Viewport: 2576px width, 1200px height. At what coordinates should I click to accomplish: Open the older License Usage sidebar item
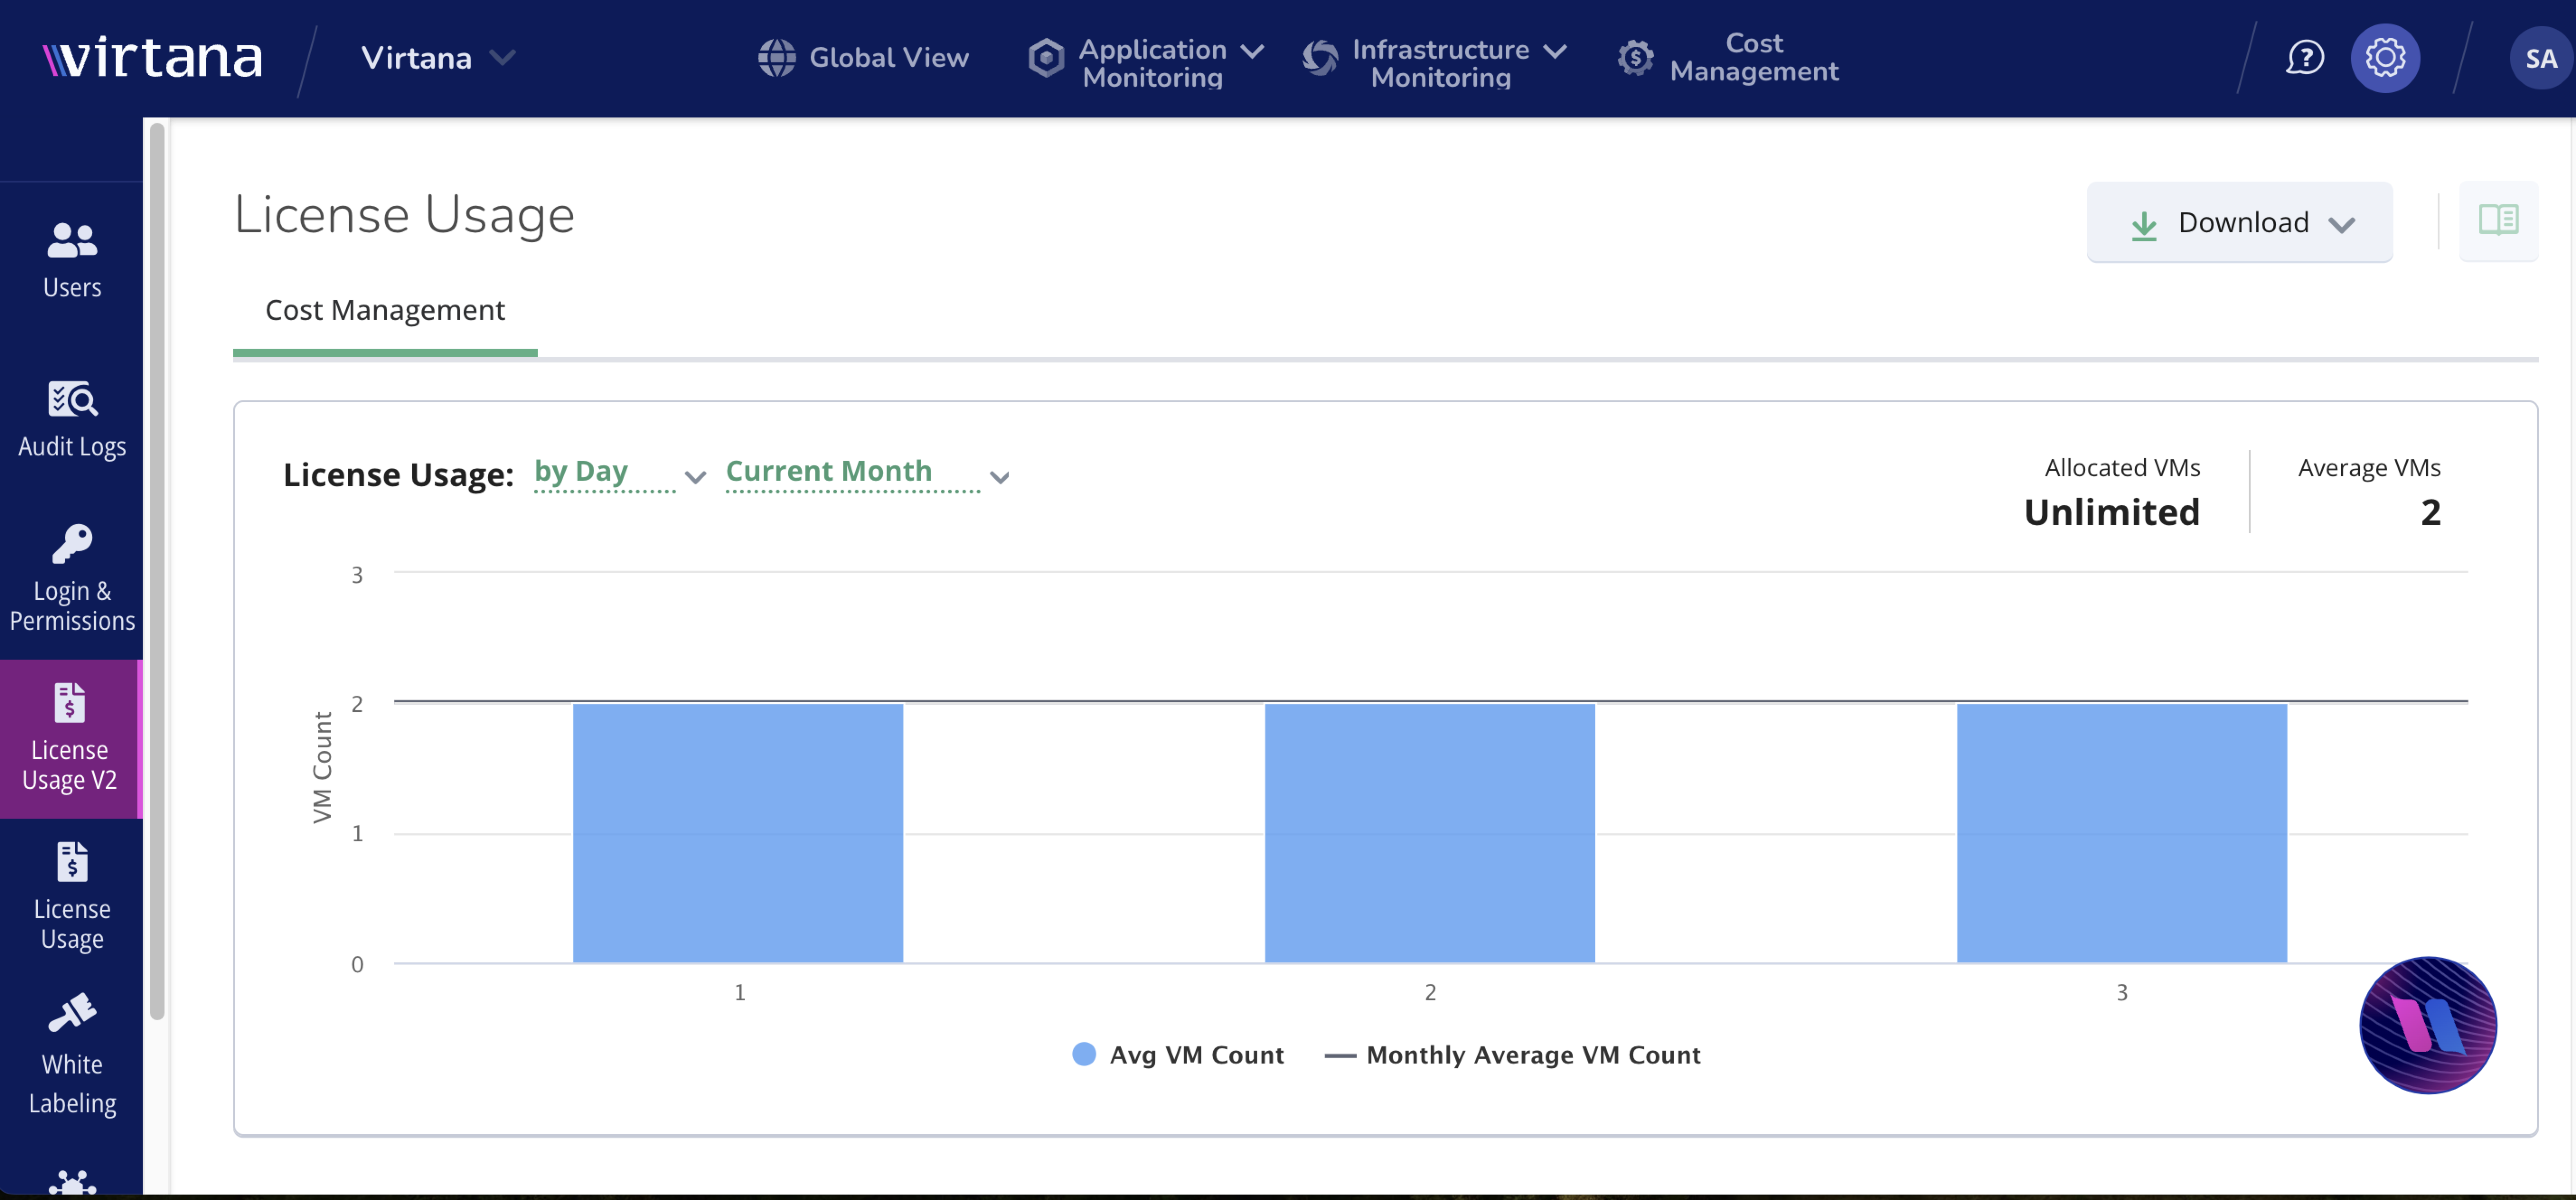72,897
